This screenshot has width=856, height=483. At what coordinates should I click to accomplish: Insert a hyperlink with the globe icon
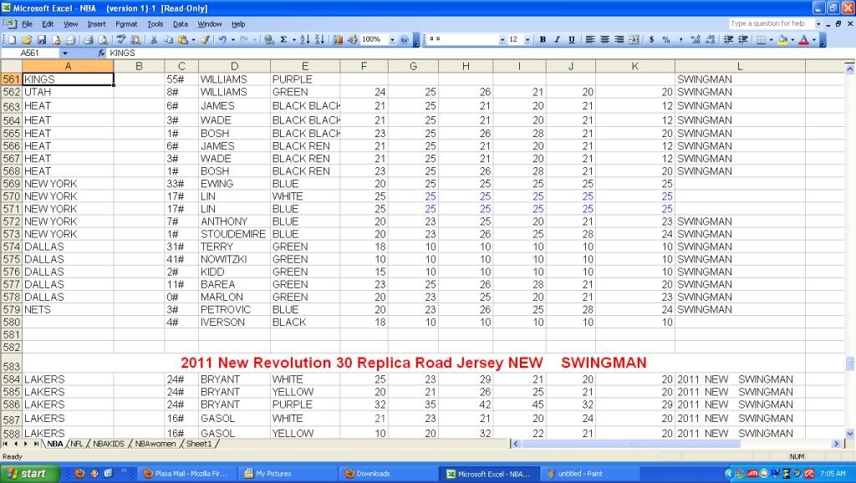268,40
